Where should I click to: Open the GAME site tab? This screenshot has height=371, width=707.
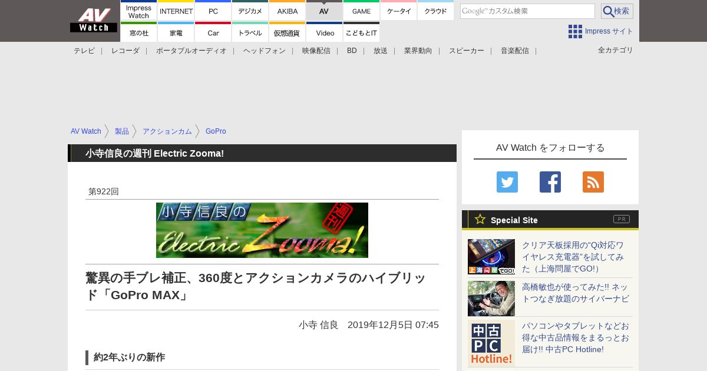[361, 11]
